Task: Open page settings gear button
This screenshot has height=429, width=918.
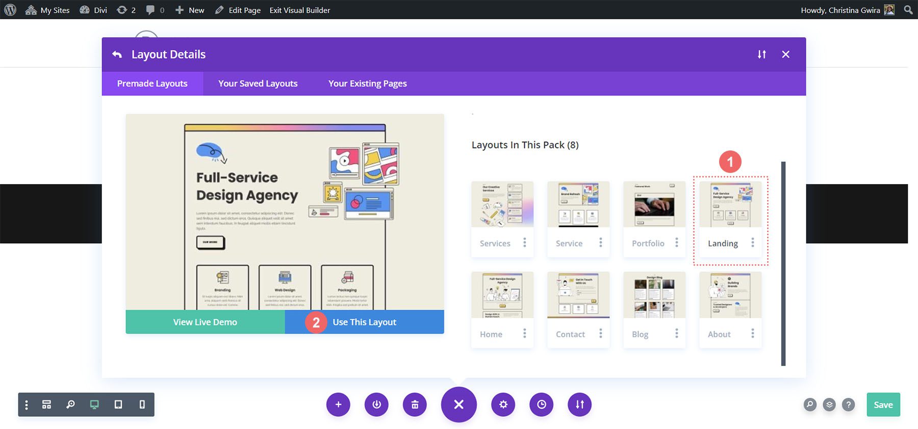Action: click(503, 405)
